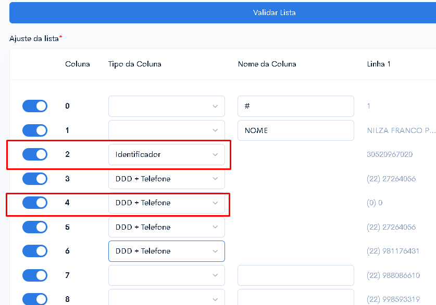Click the column name field containing #
Image resolution: width=436 pixels, height=305 pixels.
tap(295, 106)
